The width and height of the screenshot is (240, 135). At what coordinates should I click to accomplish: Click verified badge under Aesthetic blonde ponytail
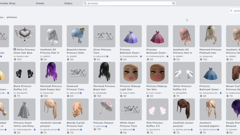[x=59, y=129]
